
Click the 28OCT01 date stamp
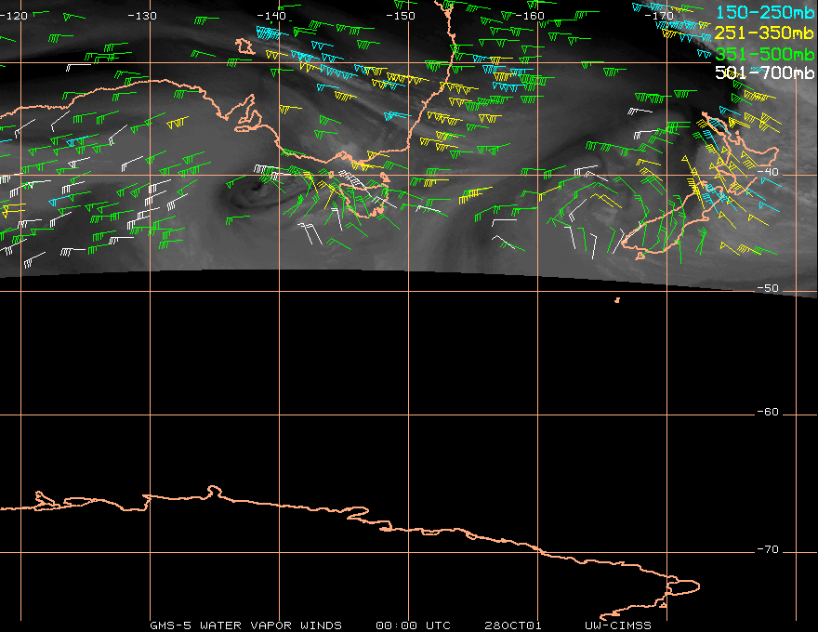513,625
